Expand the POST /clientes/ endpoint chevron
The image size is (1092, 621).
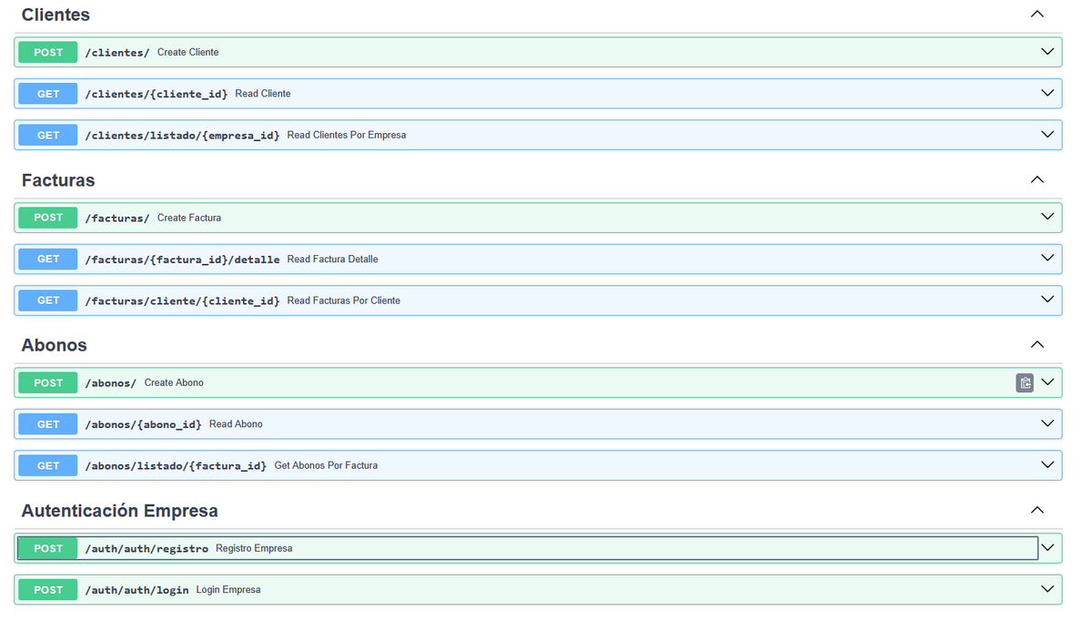pos(1047,52)
